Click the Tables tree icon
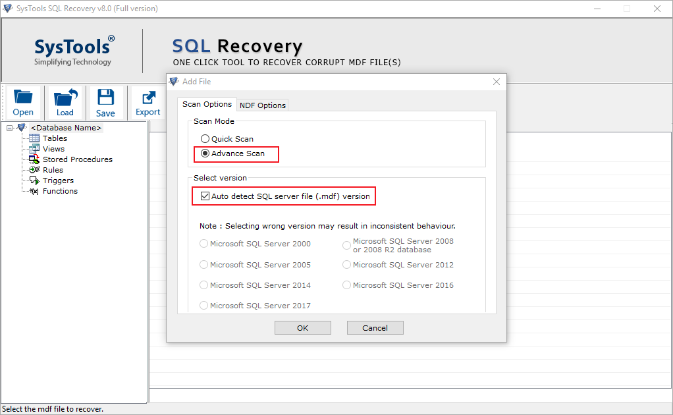This screenshot has width=673, height=415. (x=34, y=138)
